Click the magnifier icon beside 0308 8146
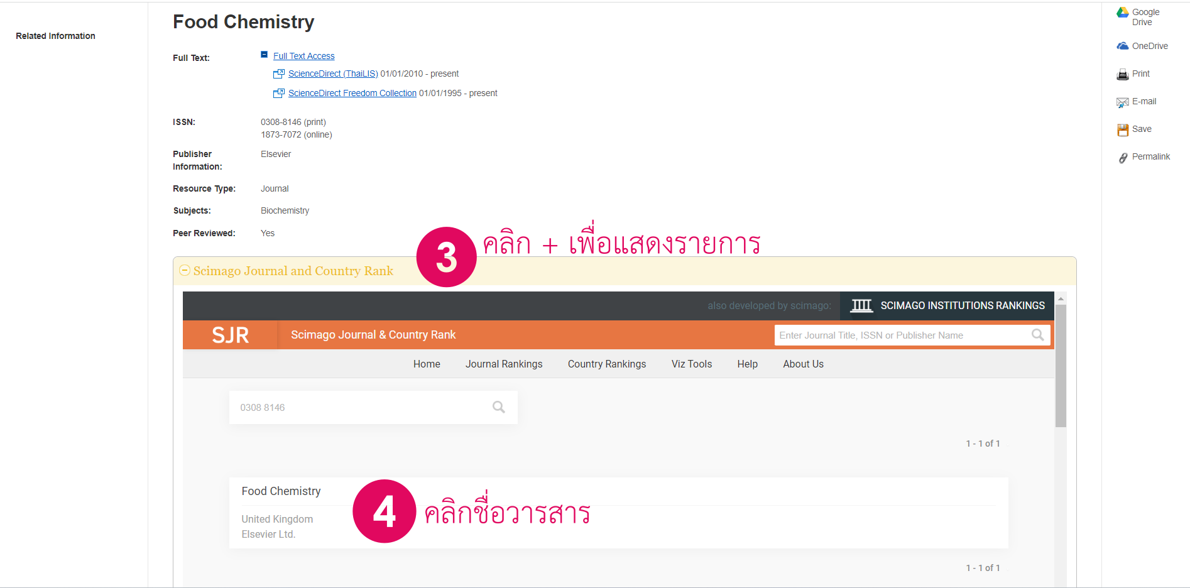This screenshot has width=1190, height=588. (x=499, y=408)
